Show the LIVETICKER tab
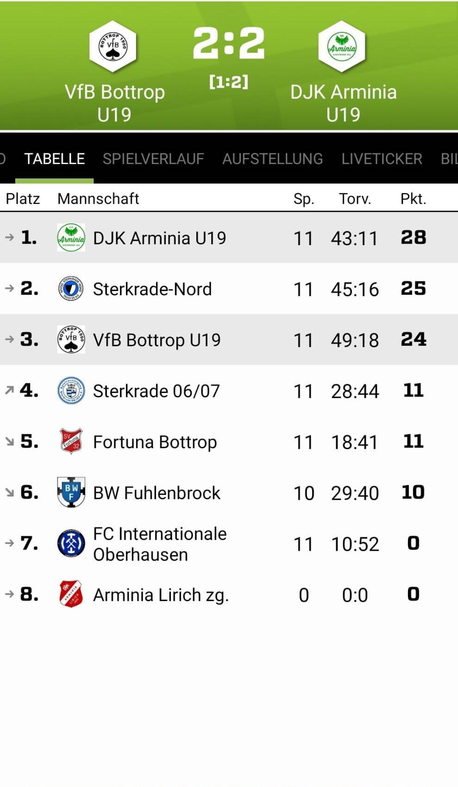The height and width of the screenshot is (787, 458). [382, 159]
